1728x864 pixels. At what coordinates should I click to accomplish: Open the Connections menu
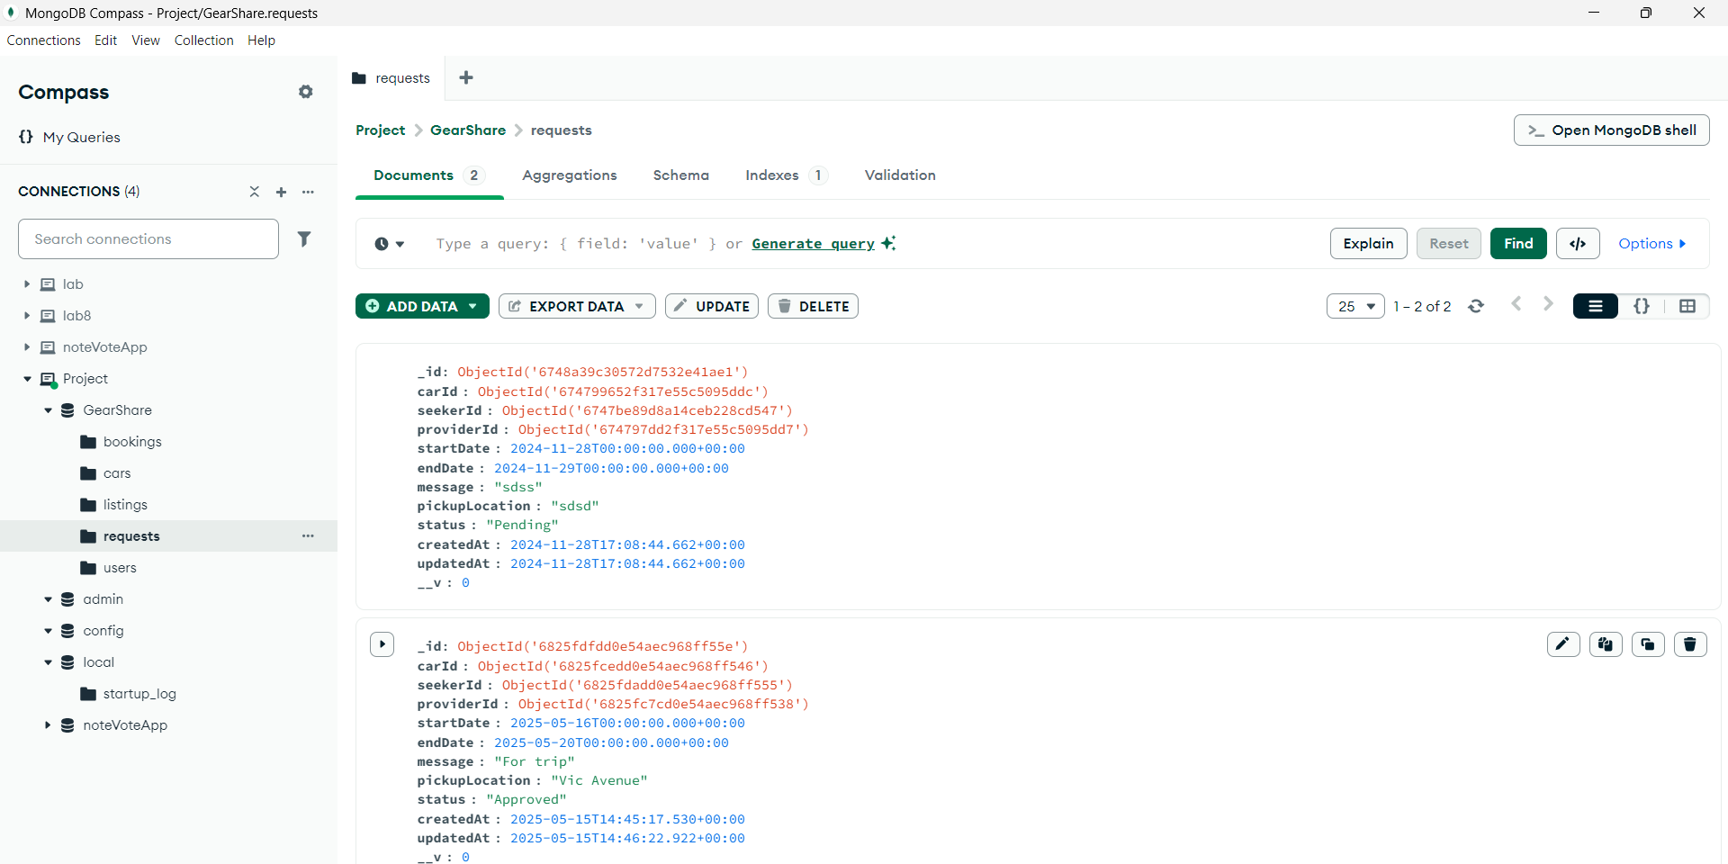[43, 40]
